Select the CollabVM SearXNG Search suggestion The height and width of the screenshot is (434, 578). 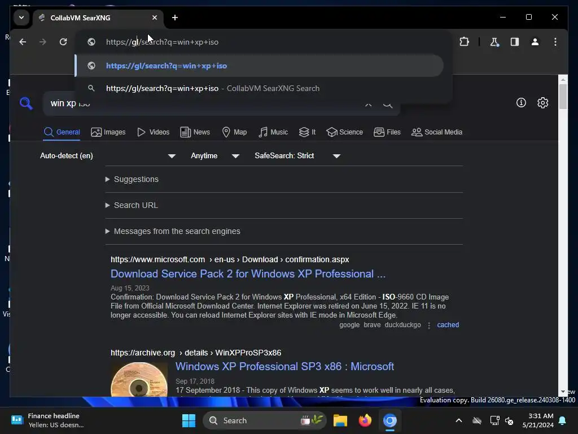coord(259,89)
